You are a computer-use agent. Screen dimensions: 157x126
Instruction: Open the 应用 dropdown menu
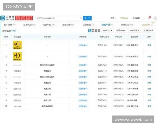click(x=113, y=18)
